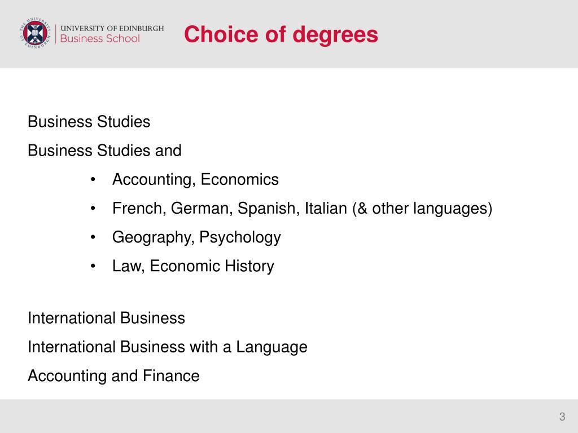This screenshot has width=578, height=433.
Task: Select the 'Law, Economic History' bullet text
Action: tap(193, 266)
